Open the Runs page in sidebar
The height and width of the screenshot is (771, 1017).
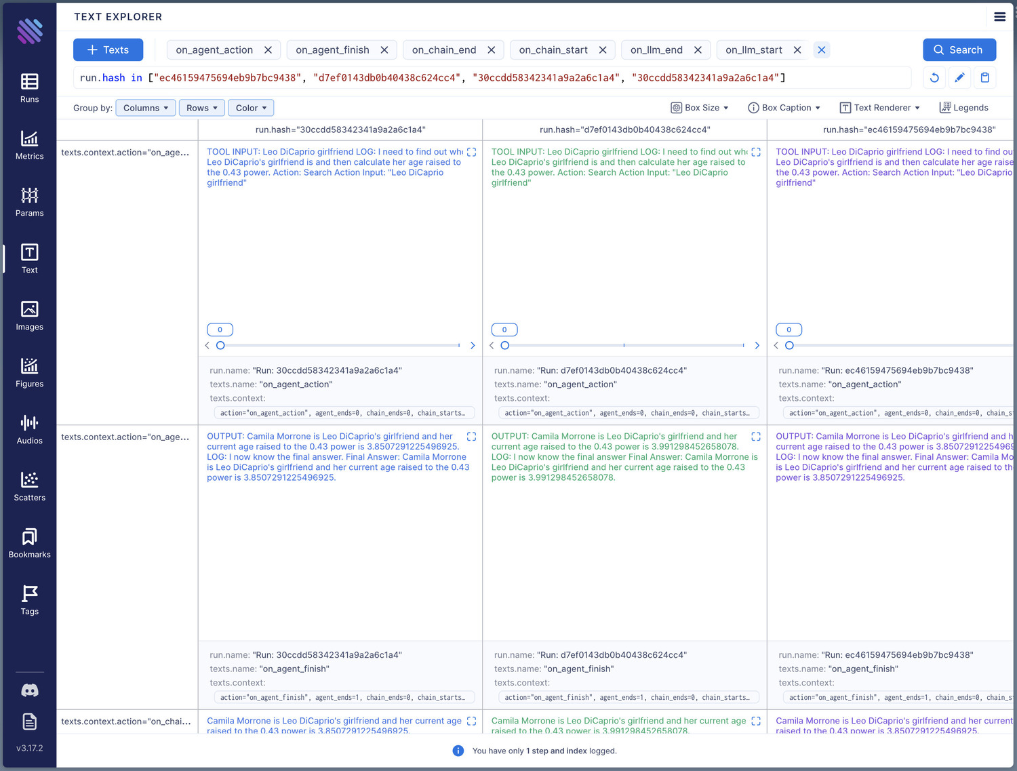coord(29,89)
